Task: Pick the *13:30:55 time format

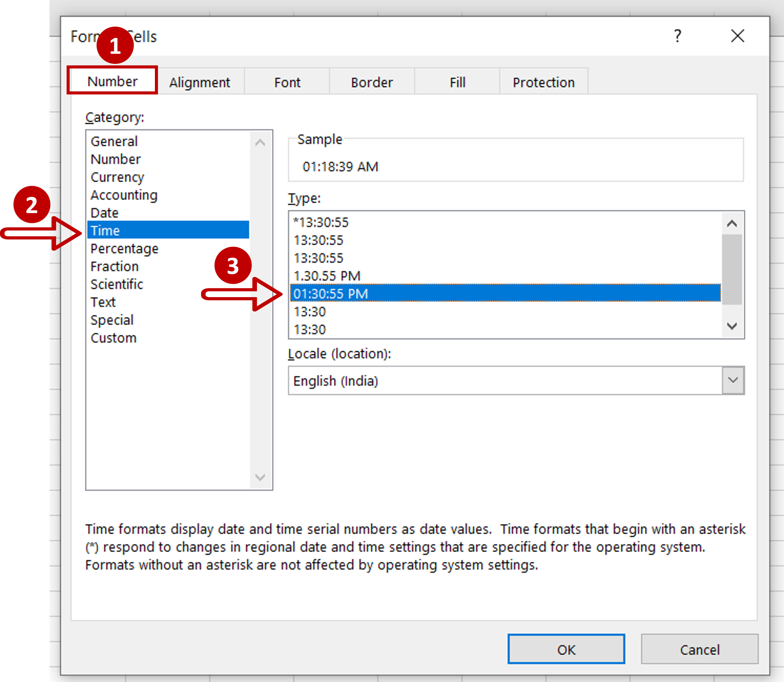Action: 321,222
